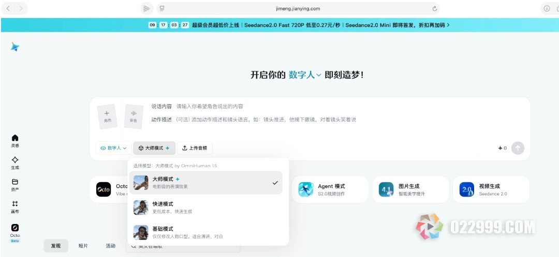
Task: Click text 选择模型：大师模式 by OmniHuman 1.5
Action: coord(175,166)
